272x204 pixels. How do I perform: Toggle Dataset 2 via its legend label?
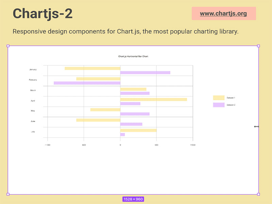pos(231,105)
